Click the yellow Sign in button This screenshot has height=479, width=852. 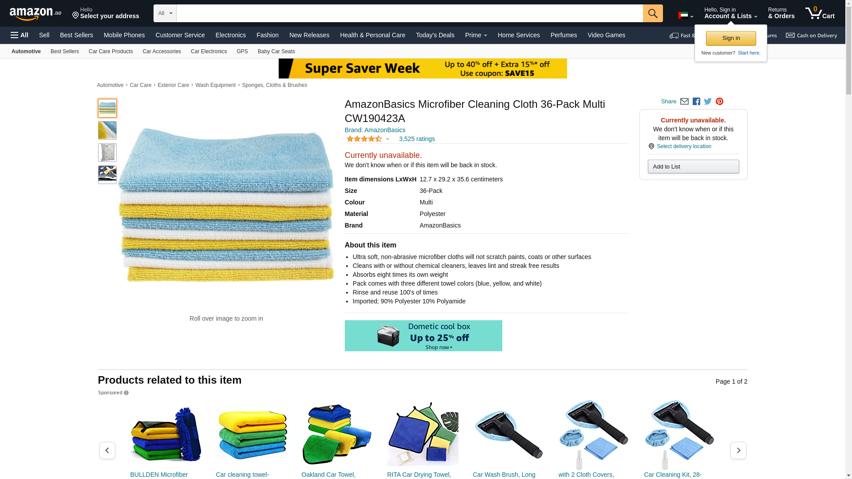731,38
